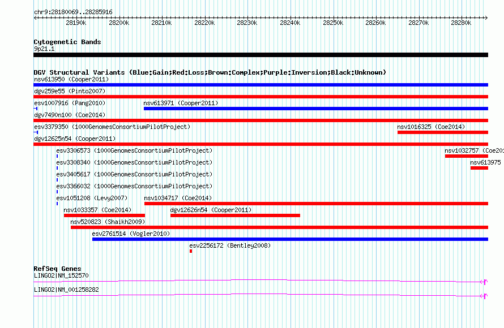Click the nsv520823 red loss bar
Viewport: 504px width, 328px height.
[x=279, y=227]
